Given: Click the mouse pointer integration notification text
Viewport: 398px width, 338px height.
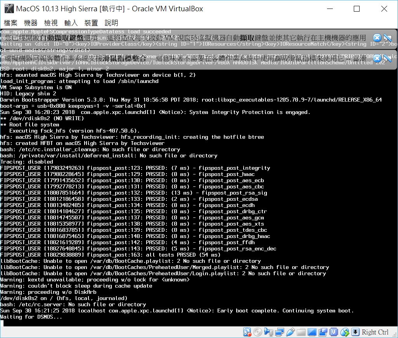Looking at the screenshot, I should 185,59.
